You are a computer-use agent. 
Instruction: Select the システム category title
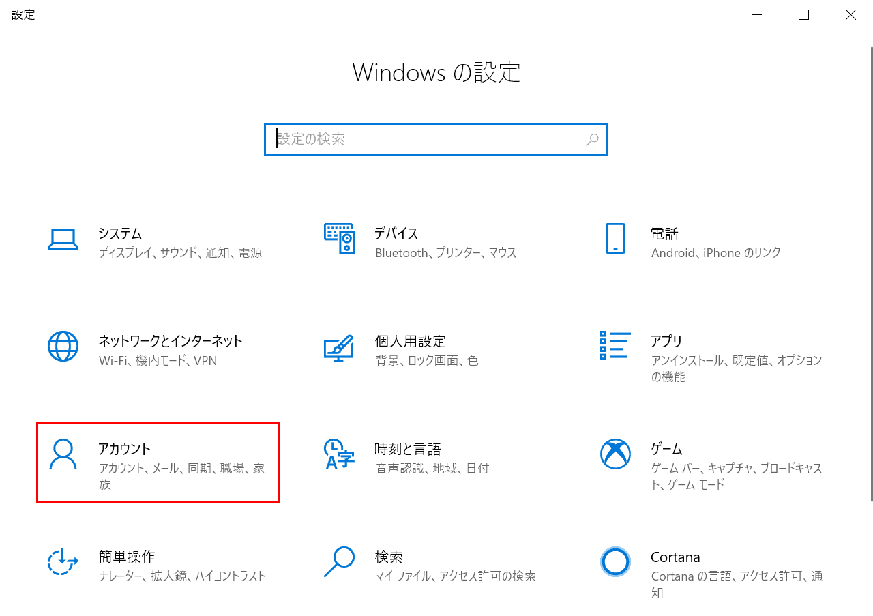(120, 233)
